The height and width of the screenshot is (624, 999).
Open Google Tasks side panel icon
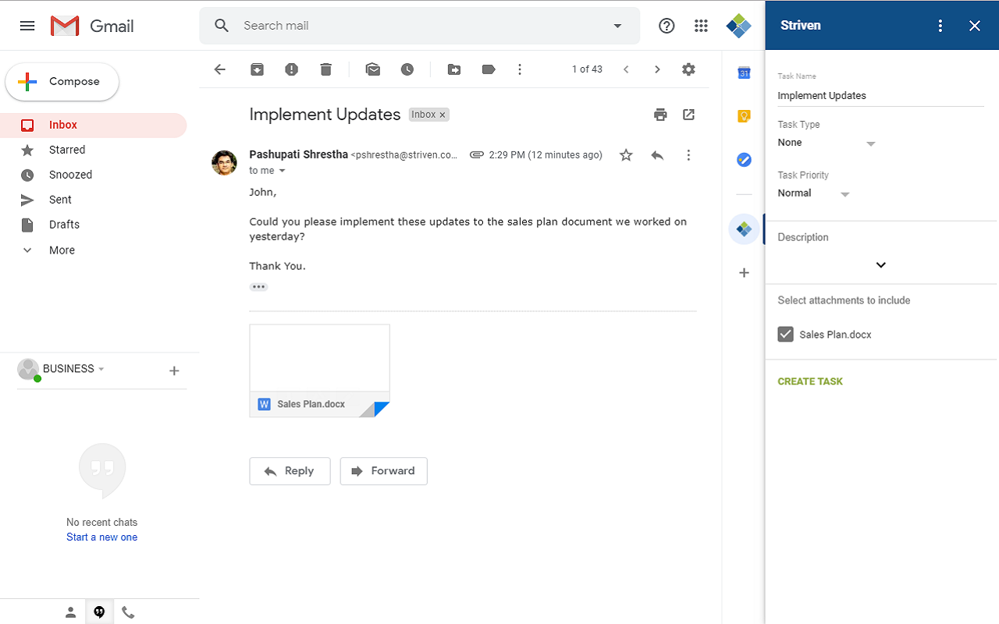[744, 160]
